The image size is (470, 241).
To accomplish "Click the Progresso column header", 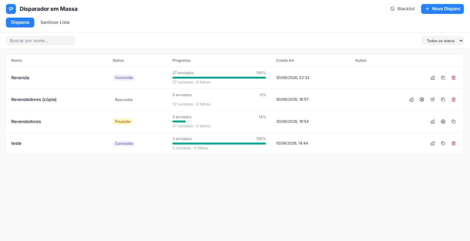I will [x=181, y=60].
